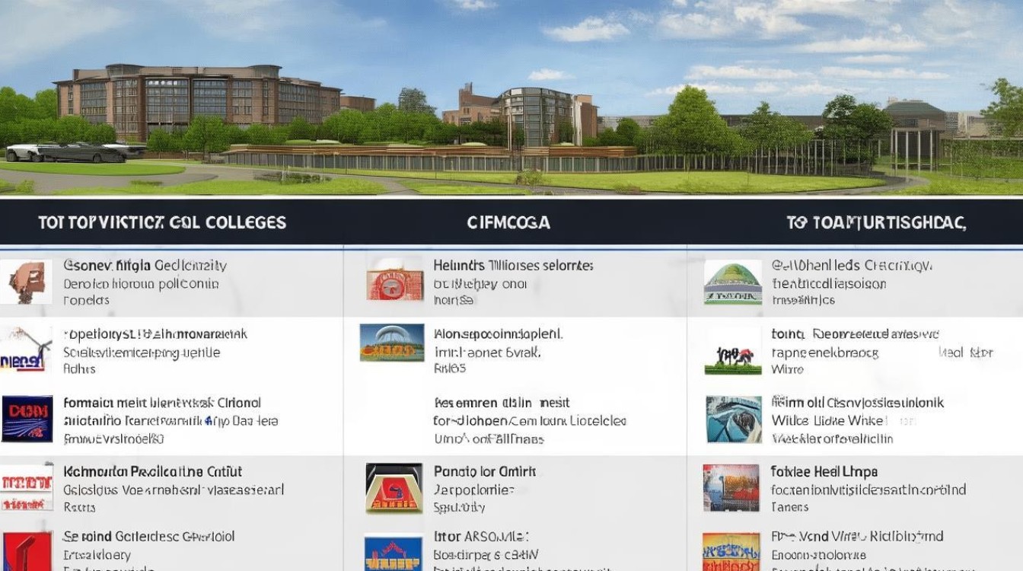Select the 'CIFMCOGA' column header

tap(508, 222)
